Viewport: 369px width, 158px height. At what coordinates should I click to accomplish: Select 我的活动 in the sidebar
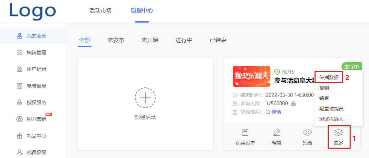click(33, 36)
